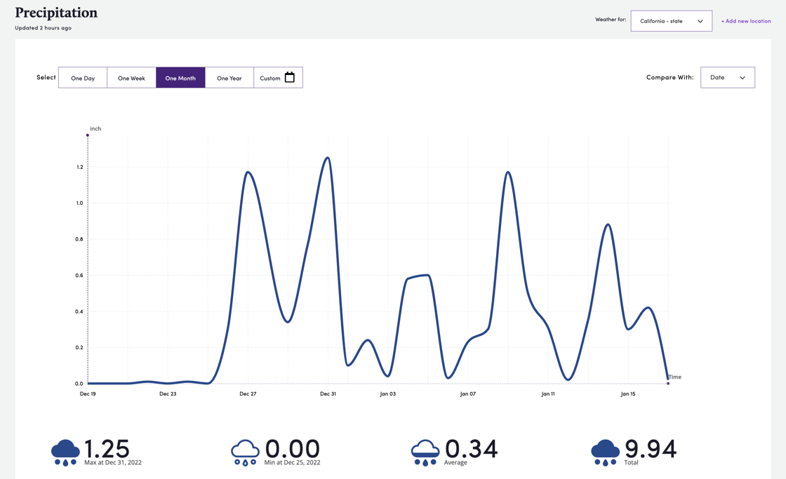Viewport: 786px width, 479px height.
Task: Switch to One Year view
Action: click(229, 78)
